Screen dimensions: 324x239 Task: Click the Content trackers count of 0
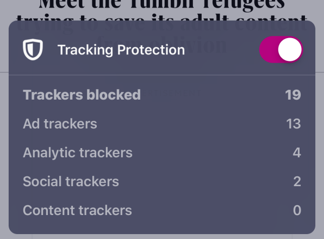point(297,211)
